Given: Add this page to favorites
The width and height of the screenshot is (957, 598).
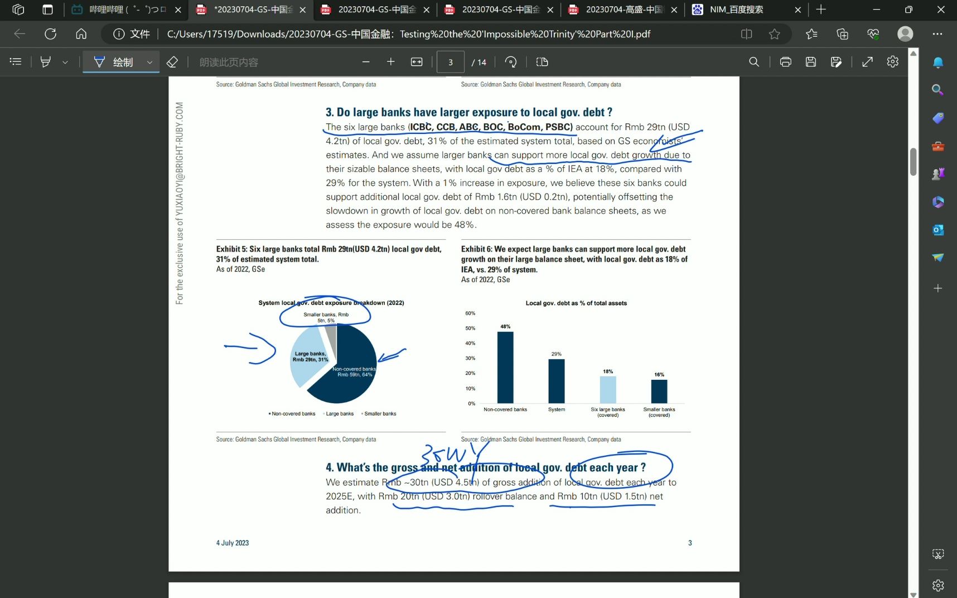Looking at the screenshot, I should coord(774,34).
